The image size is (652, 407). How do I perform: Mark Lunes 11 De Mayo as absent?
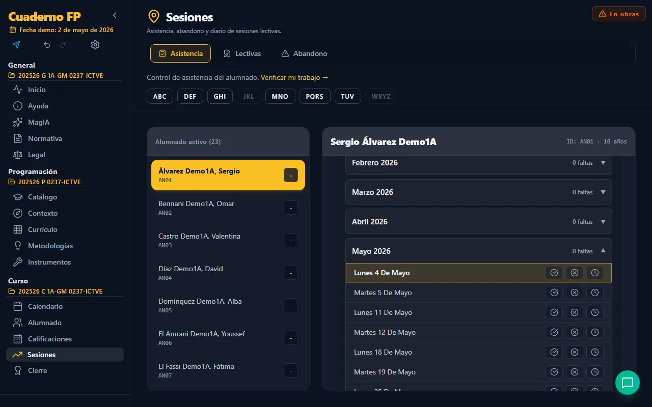(x=575, y=312)
